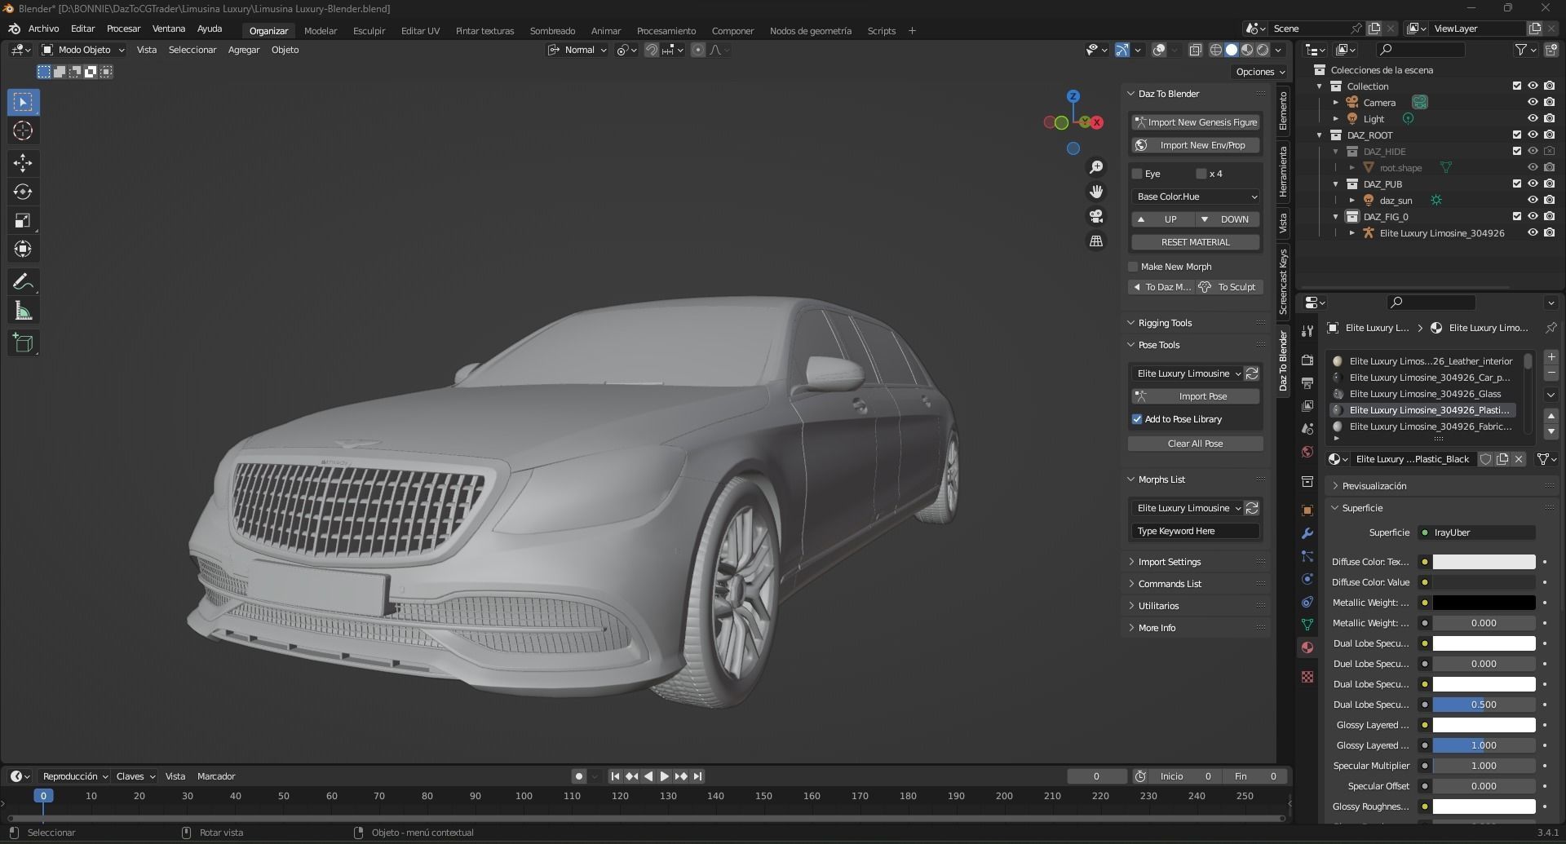
Task: Click the black Metallic Weight swatch
Action: tap(1484, 603)
